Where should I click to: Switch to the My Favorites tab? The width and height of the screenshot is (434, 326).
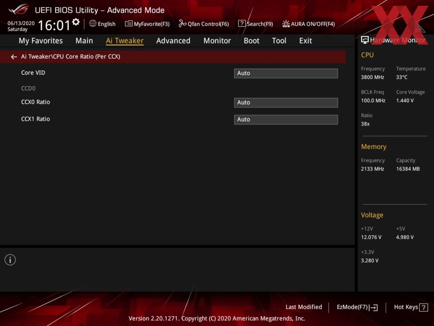click(x=41, y=41)
